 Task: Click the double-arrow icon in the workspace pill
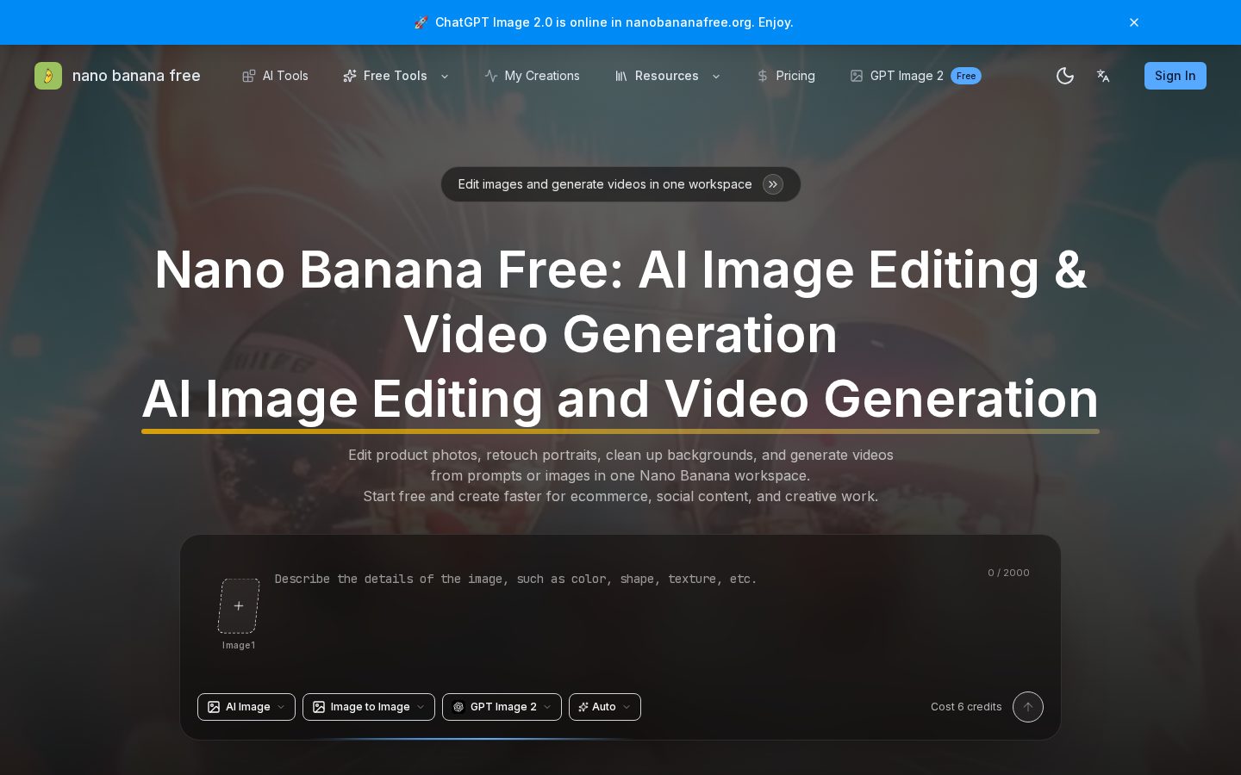coord(773,184)
